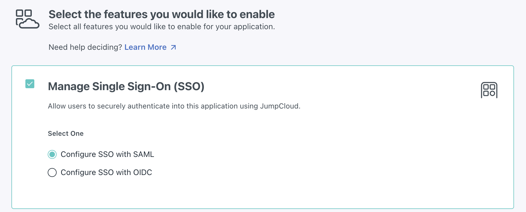Click the "Select all features" subtitle text
The height and width of the screenshot is (212, 526).
pyautogui.click(x=161, y=27)
